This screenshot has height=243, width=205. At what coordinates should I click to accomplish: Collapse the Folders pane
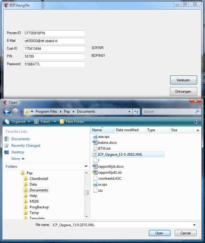(x=86, y=166)
